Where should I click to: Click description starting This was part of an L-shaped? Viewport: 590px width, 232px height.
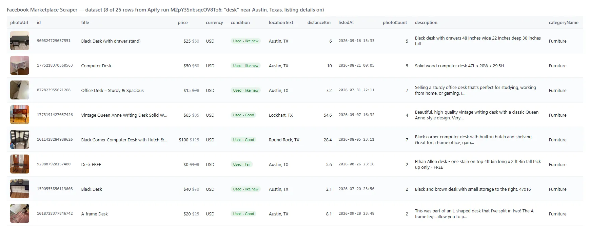tap(474, 214)
